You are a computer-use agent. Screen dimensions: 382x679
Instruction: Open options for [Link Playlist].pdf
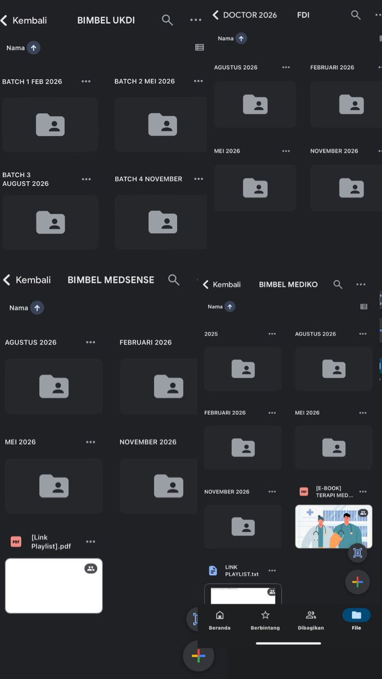[91, 542]
